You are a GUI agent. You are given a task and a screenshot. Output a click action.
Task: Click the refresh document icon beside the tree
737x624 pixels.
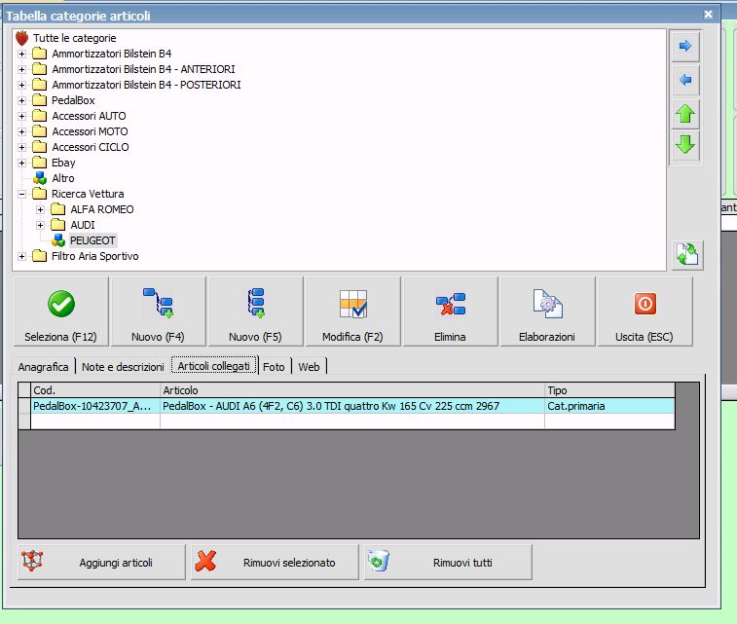tap(687, 255)
